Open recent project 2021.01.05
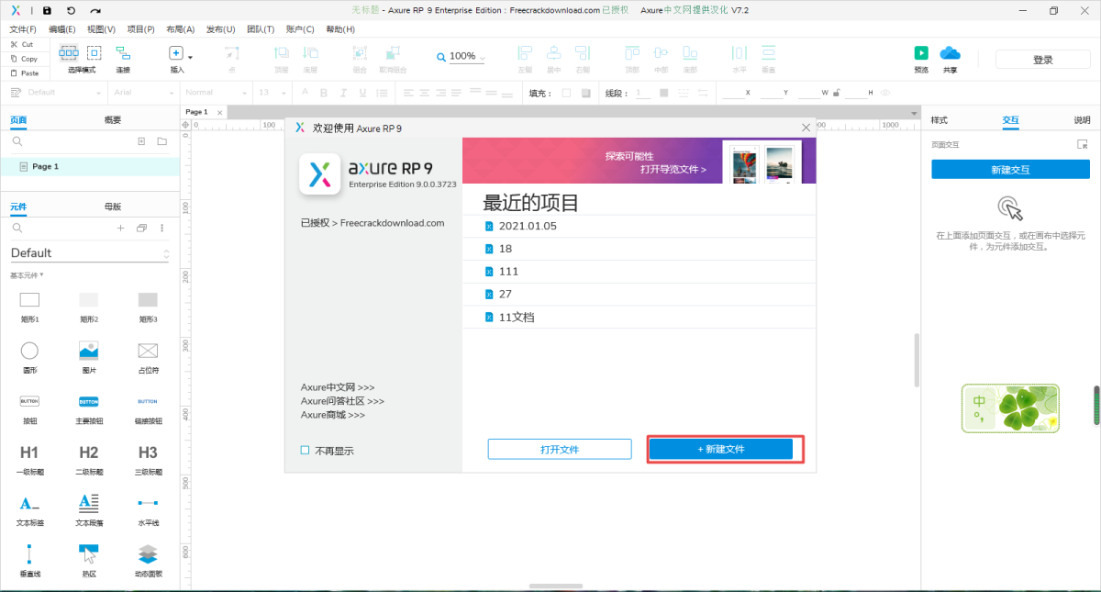 pyautogui.click(x=527, y=226)
